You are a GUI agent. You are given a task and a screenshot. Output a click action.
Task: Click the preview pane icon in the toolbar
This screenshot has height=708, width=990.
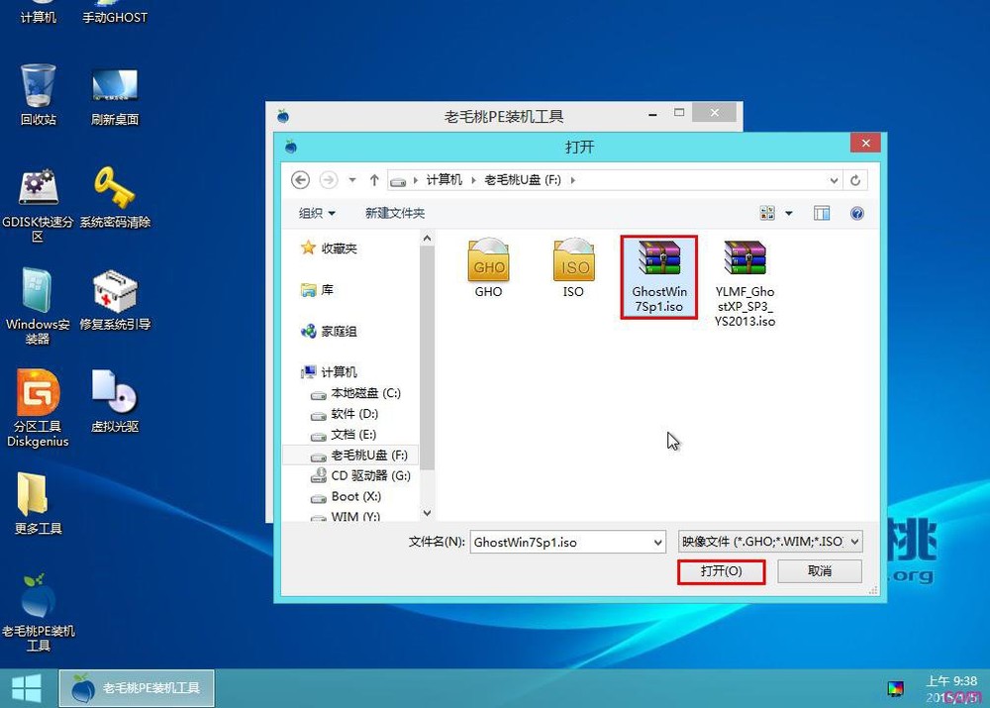pos(823,213)
